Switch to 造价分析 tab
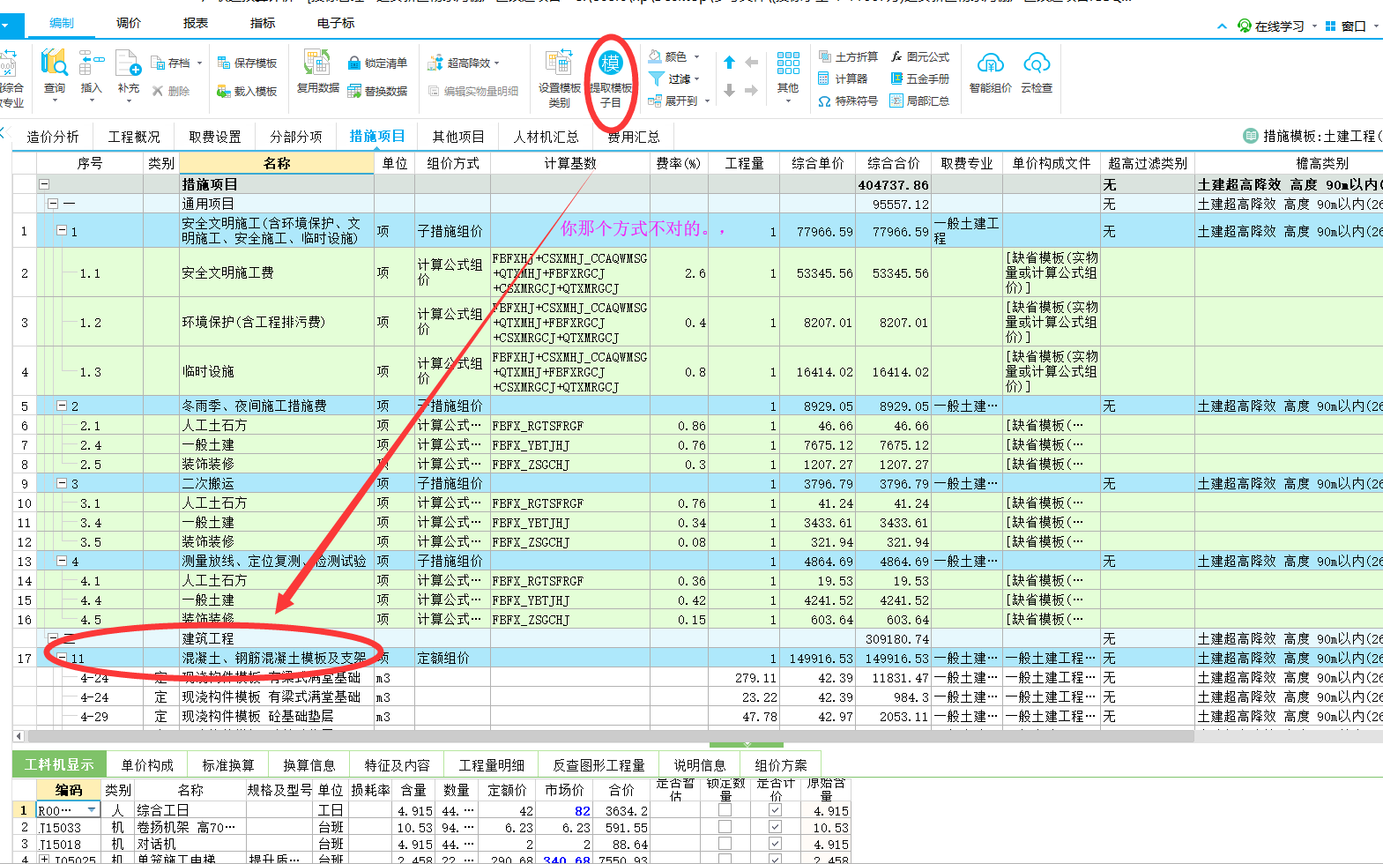1383x864 pixels. pyautogui.click(x=53, y=137)
